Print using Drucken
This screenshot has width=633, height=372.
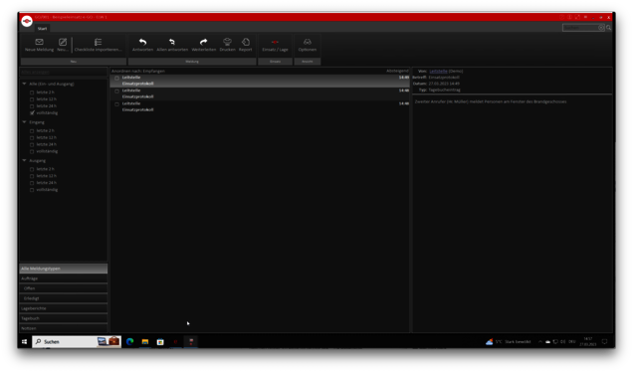[227, 45]
